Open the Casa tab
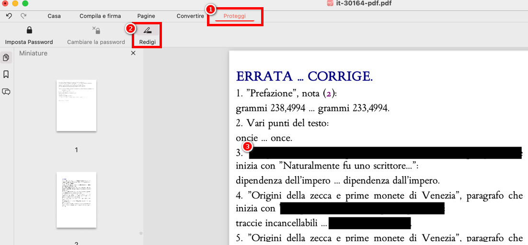The image size is (528, 245). click(x=54, y=16)
